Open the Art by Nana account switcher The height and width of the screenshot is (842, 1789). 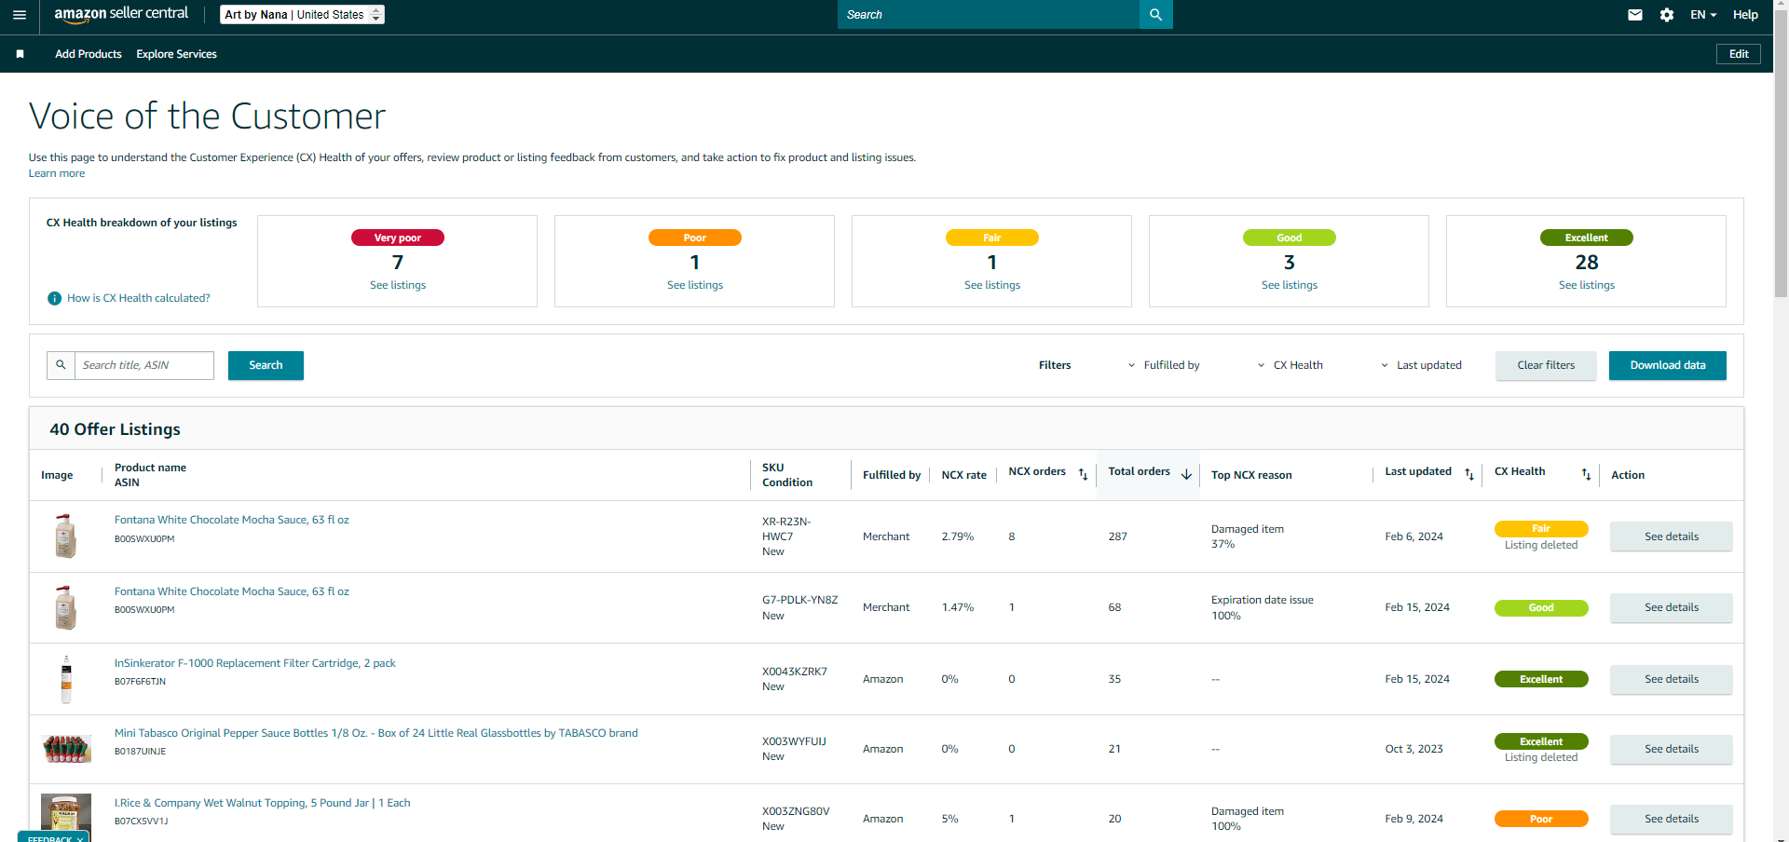303,15
